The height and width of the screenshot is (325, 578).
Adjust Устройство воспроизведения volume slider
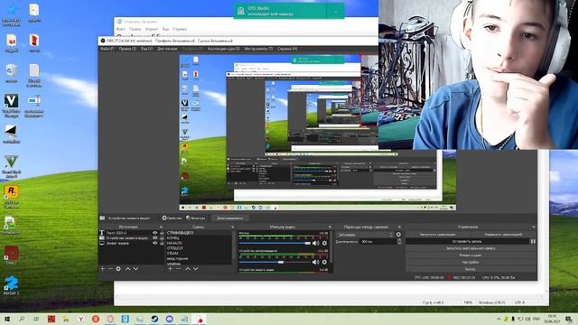275,262
